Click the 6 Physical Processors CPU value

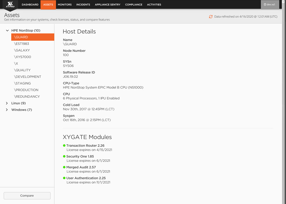point(91,98)
